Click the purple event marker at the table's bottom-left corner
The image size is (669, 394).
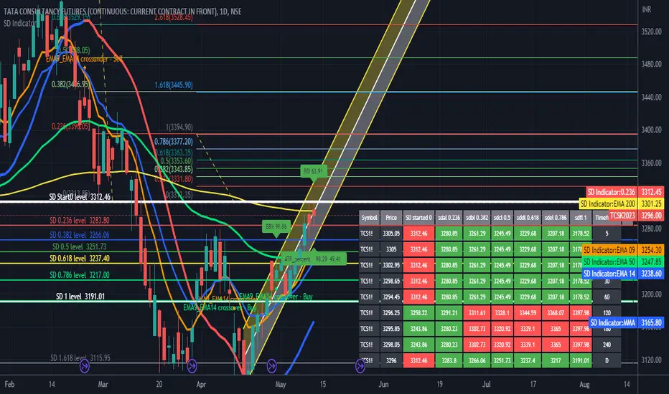(x=360, y=365)
